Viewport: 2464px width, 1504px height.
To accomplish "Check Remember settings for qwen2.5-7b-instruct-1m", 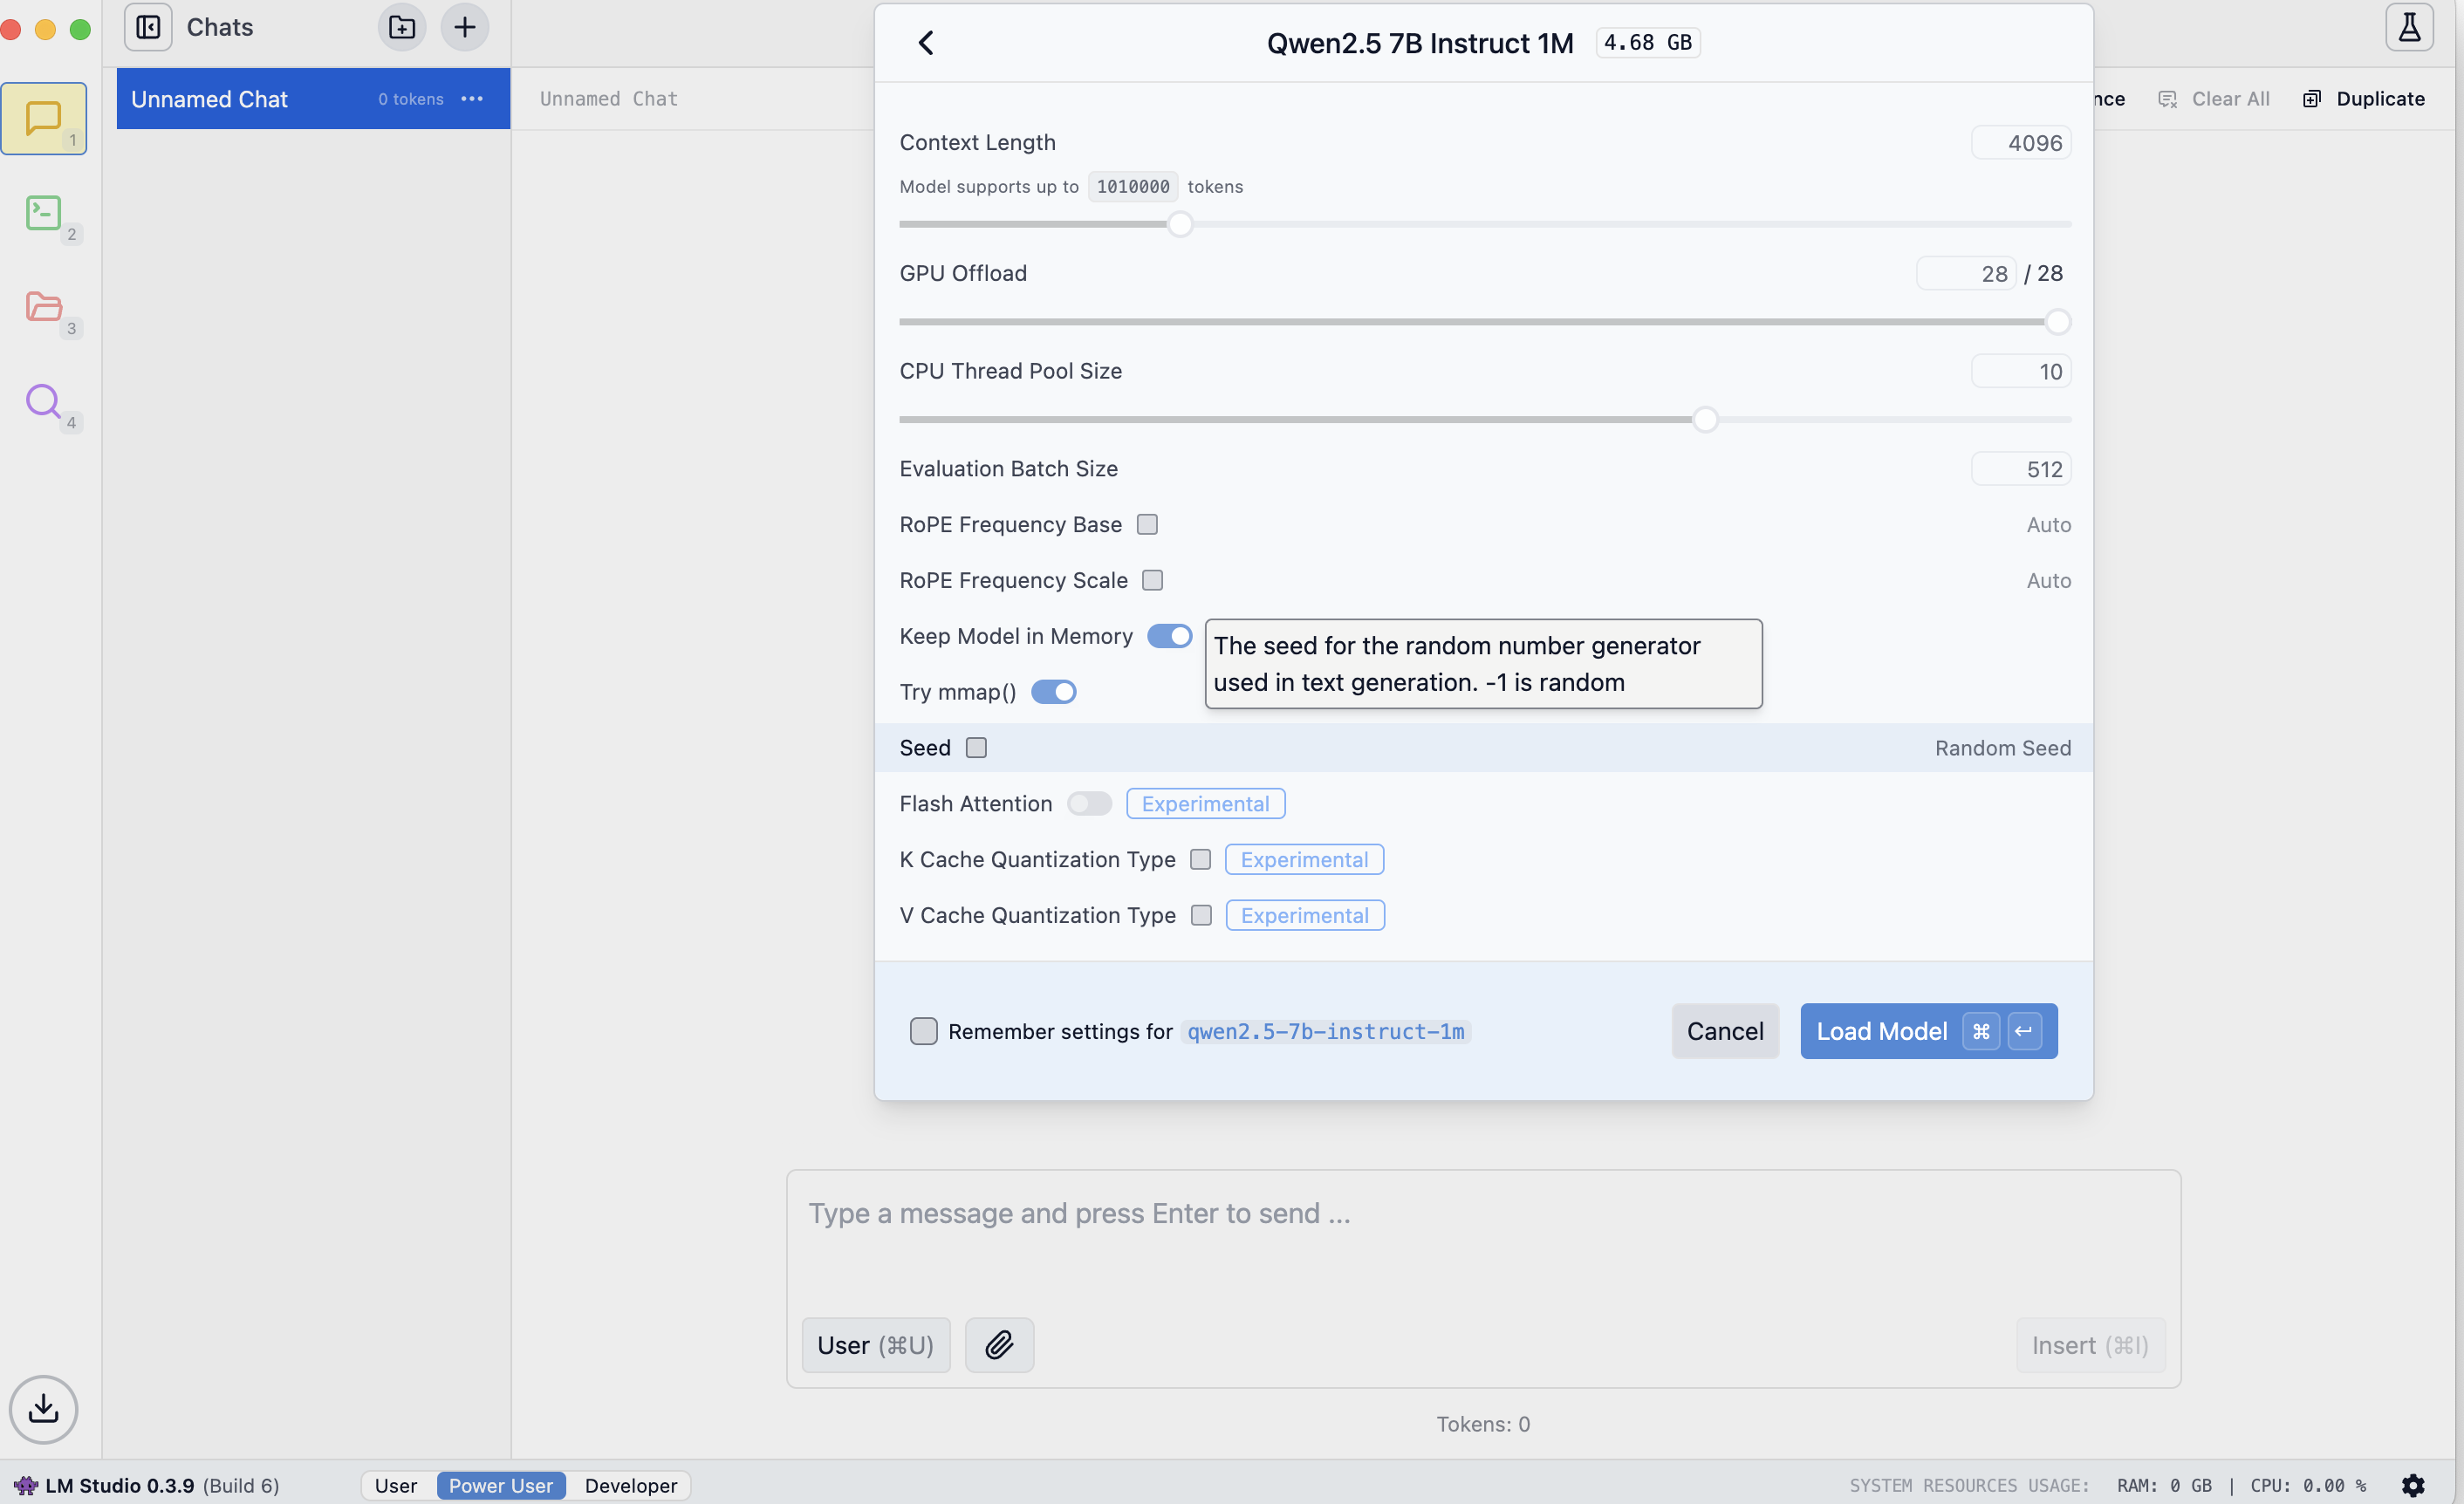I will pyautogui.click(x=923, y=1030).
